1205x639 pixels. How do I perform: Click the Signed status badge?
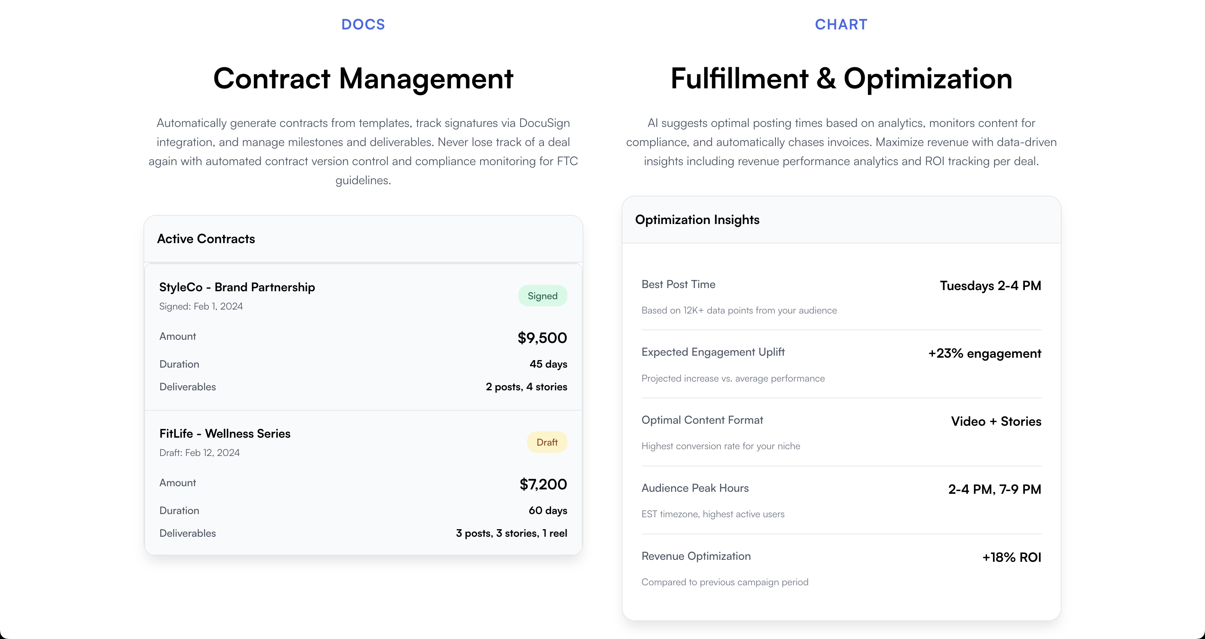click(x=543, y=295)
